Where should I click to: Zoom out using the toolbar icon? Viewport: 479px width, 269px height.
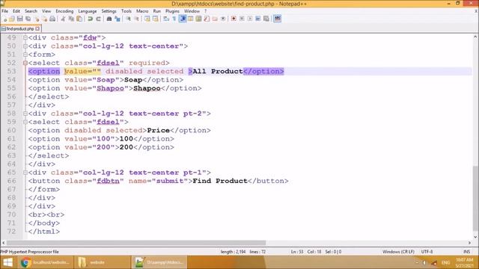(136, 19)
